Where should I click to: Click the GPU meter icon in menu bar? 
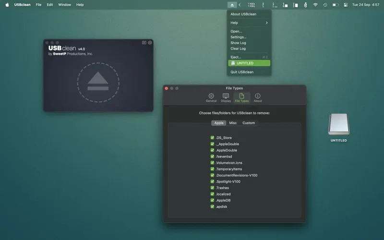275,5
